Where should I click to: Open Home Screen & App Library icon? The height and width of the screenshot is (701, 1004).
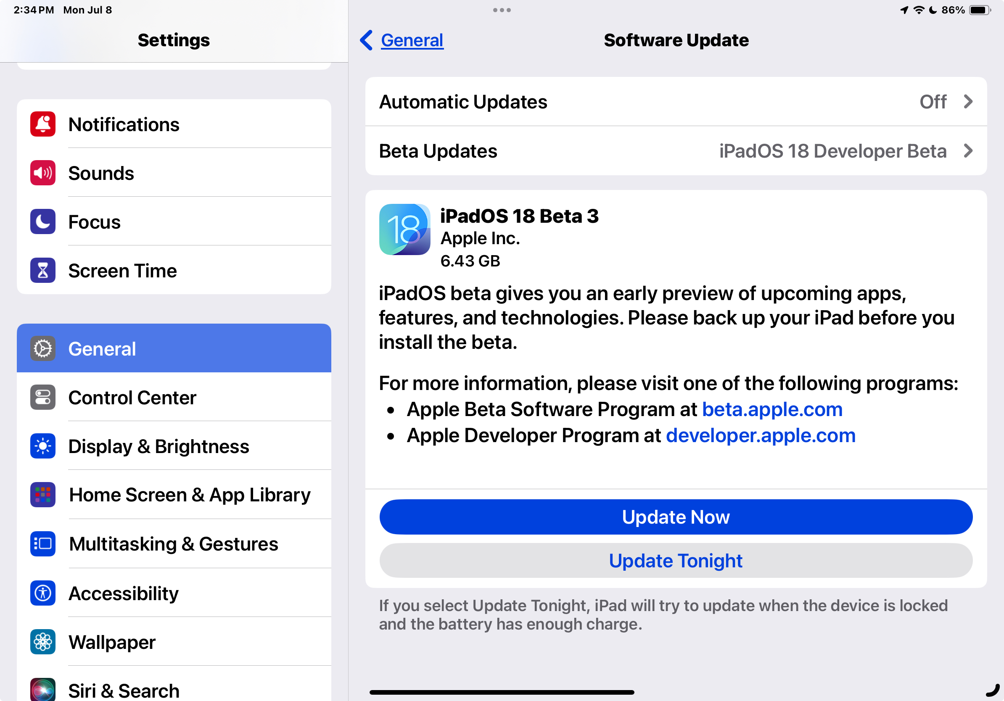[42, 495]
